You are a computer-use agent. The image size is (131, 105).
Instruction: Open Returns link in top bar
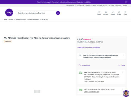point(94,5)
